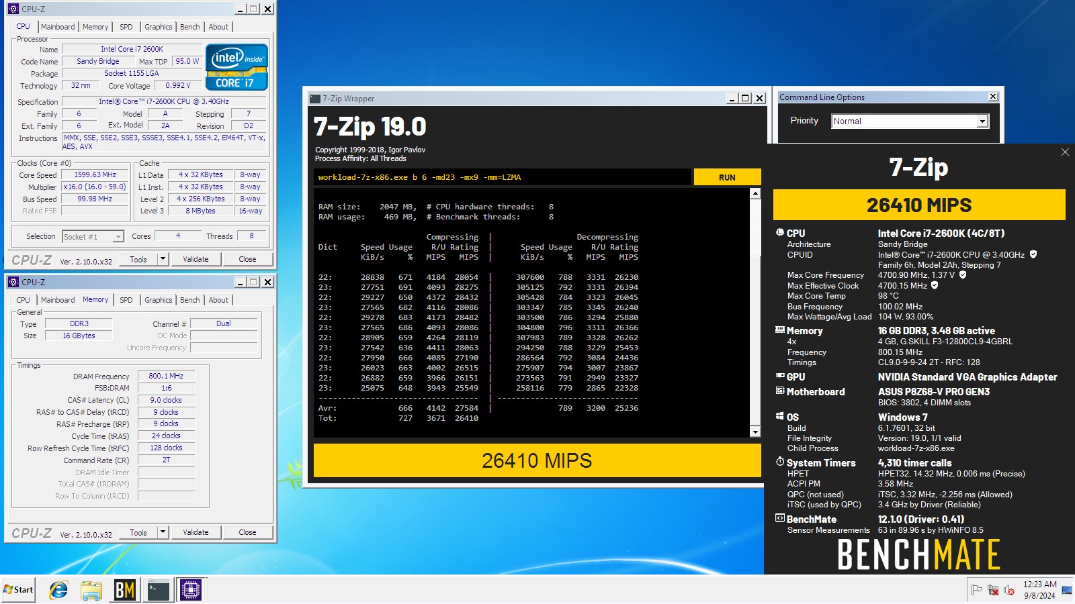Open Graphics tab in lower CPU-Z Memory window
1075x604 pixels.
pyautogui.click(x=159, y=300)
